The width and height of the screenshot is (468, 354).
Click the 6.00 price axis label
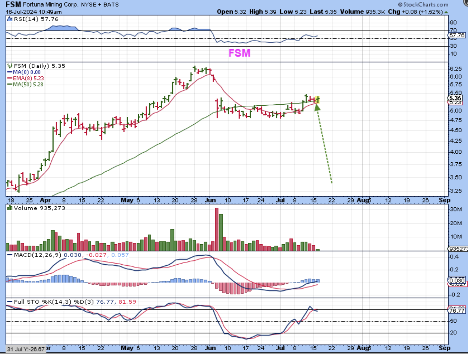pos(456,77)
